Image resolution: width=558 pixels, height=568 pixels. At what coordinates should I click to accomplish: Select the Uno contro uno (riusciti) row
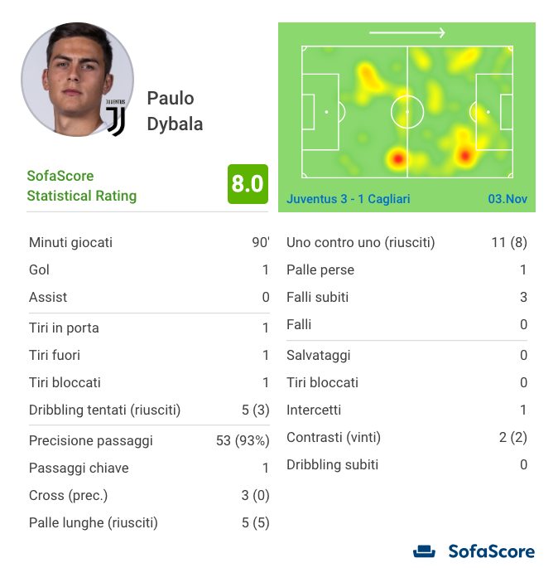tap(406, 242)
